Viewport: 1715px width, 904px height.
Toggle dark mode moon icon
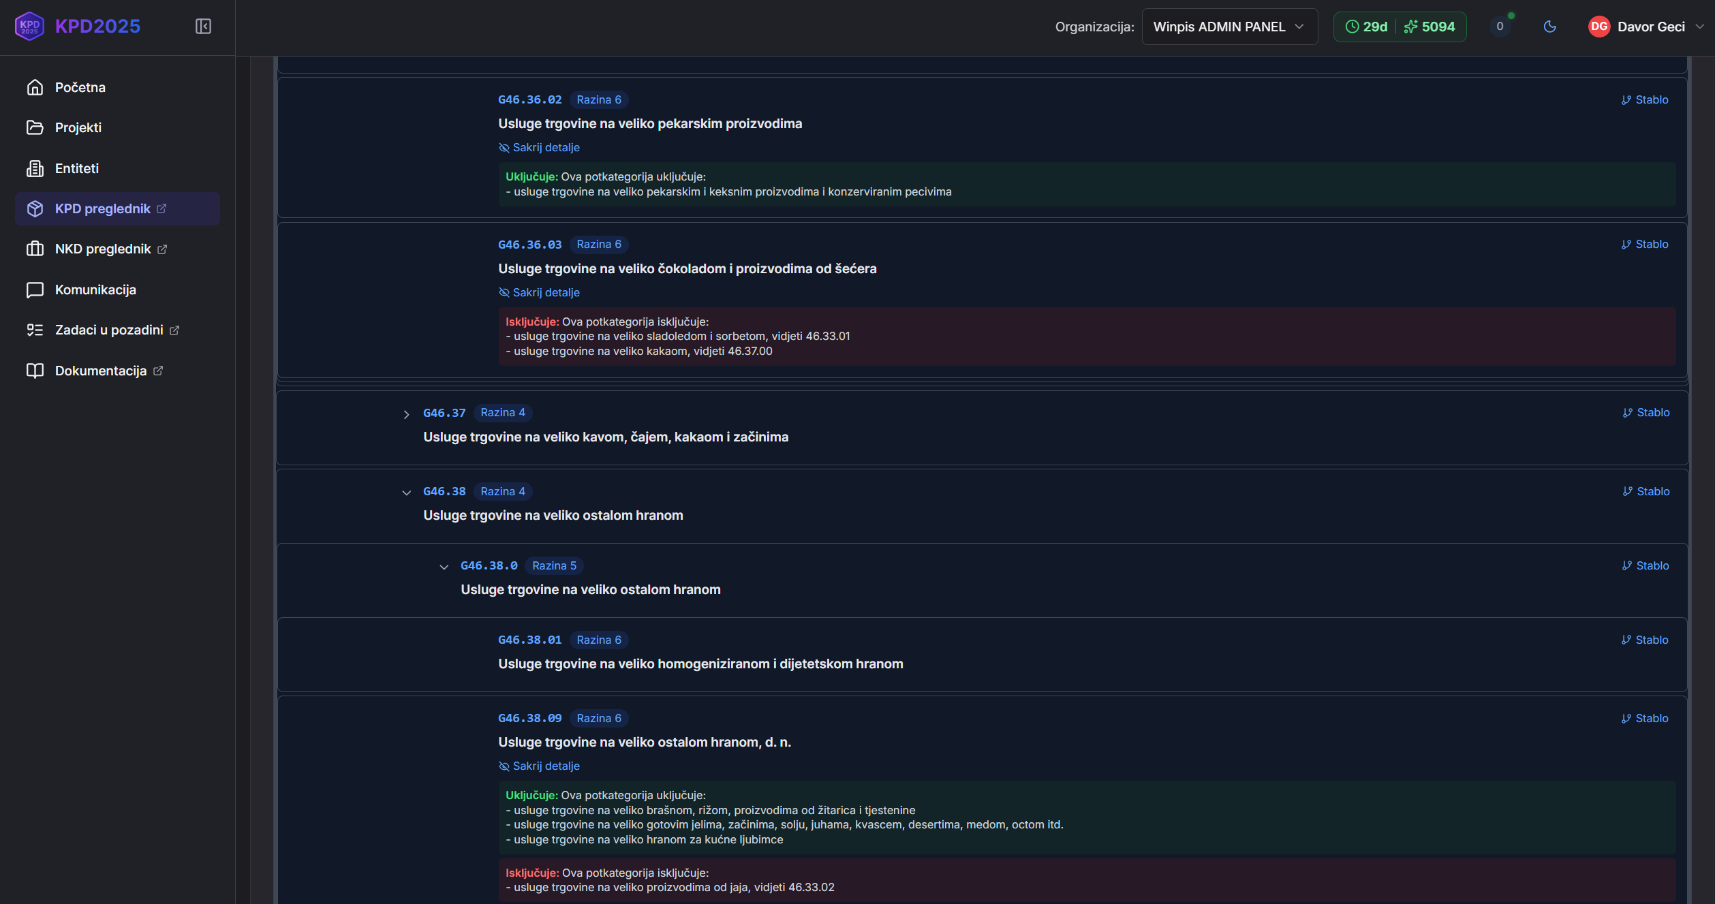[1549, 27]
